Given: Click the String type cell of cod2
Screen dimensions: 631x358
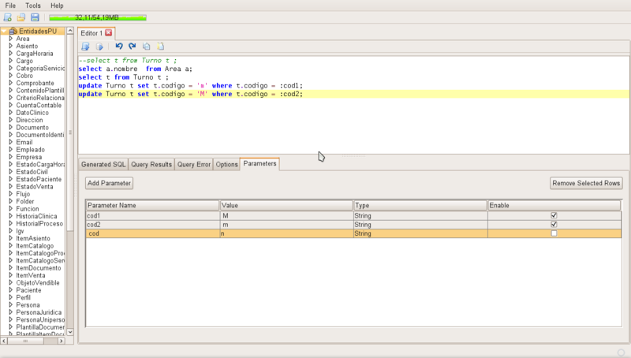Looking at the screenshot, I should click(420, 225).
